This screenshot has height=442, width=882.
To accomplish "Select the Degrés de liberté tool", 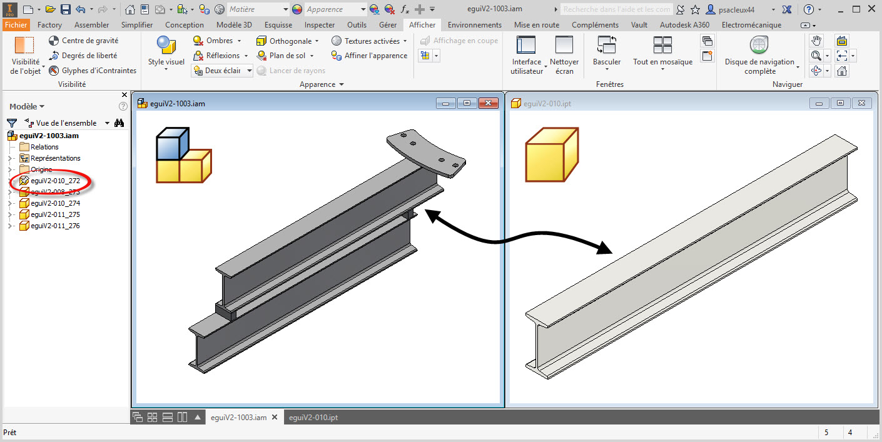I will pos(54,56).
